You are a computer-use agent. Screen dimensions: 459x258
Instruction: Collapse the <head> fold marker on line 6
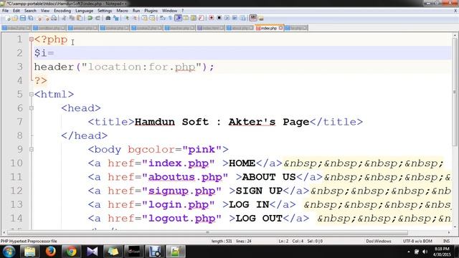tap(32, 108)
